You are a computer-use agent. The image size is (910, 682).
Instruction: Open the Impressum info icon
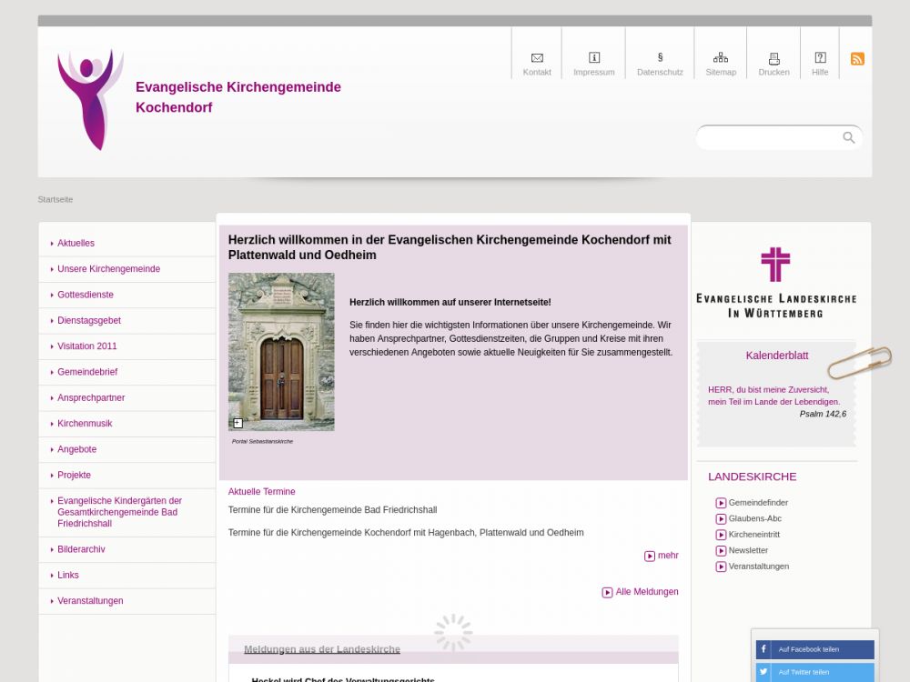tap(594, 58)
